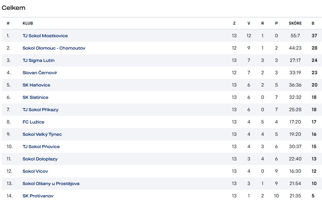This screenshot has height=210, width=322.
Task: Click the KLUB column header
Action: click(28, 23)
